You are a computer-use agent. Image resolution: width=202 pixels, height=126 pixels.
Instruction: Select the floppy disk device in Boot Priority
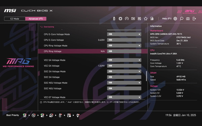coord(69,115)
